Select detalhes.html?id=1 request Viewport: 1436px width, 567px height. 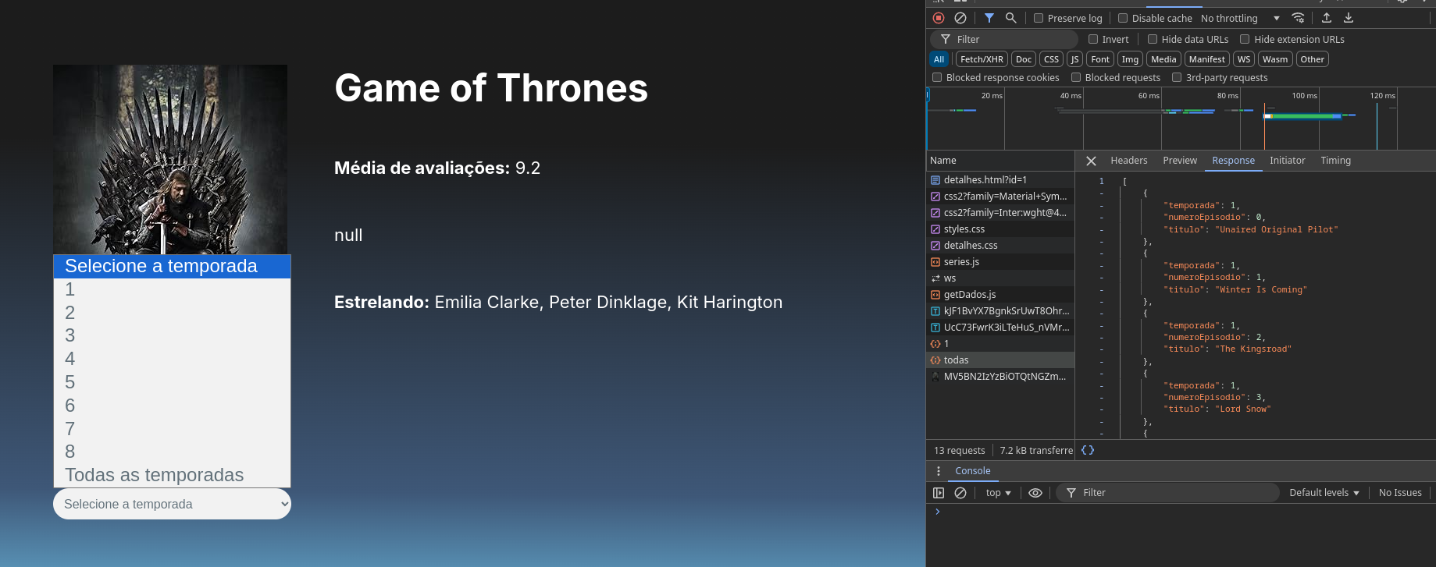point(1000,180)
